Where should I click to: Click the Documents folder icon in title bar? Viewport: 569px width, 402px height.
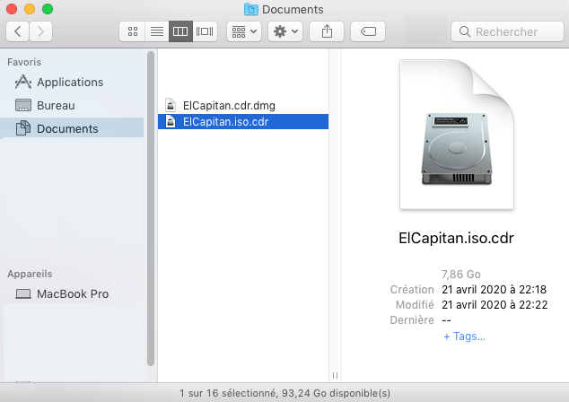(251, 9)
